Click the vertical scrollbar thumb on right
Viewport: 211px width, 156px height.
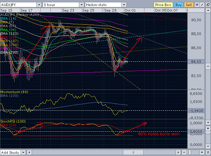point(208,67)
